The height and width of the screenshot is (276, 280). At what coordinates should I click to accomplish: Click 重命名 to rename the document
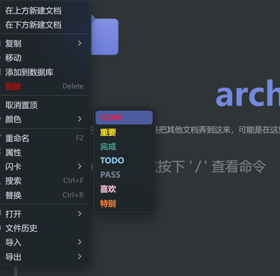(17, 138)
